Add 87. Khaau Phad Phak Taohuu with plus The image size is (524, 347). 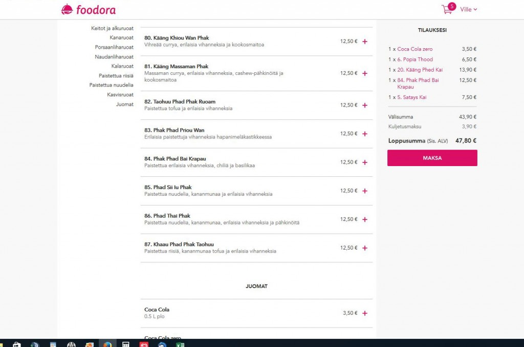[x=365, y=248]
